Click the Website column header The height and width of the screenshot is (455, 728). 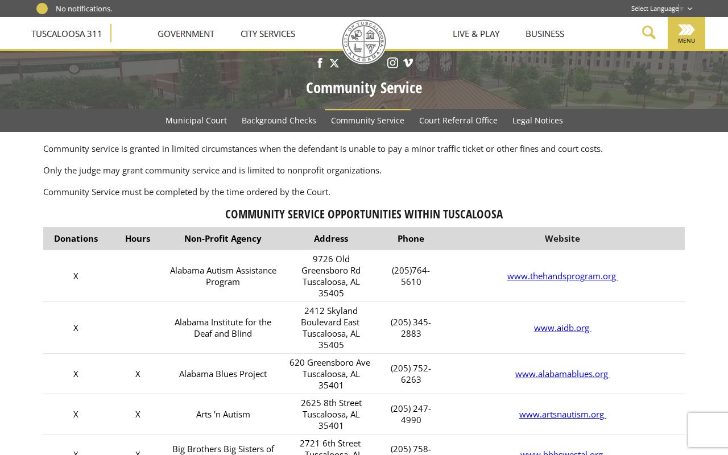(x=562, y=238)
